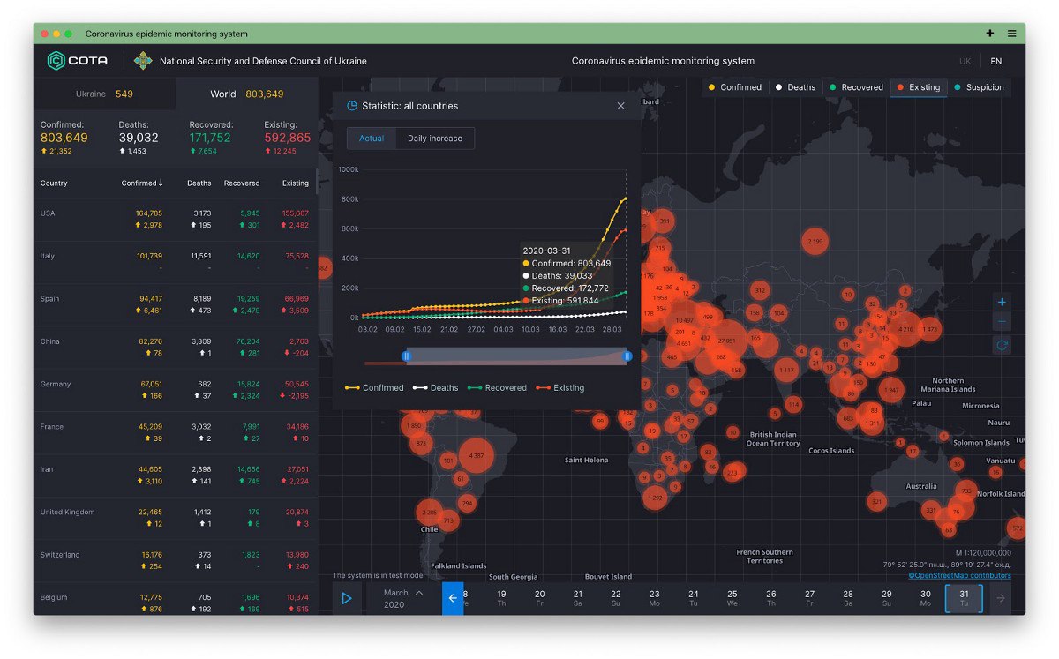
Task: Toggle Recovered series in chart legend
Action: (x=497, y=387)
